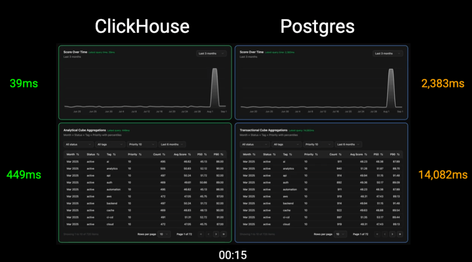Viewport: 472px width, 262px height.
Task: Open Rows per page dropdown under Analytical table
Action: [x=163, y=234]
